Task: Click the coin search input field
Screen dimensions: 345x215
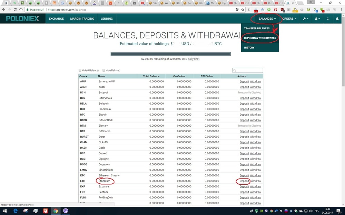Action: 247,70
